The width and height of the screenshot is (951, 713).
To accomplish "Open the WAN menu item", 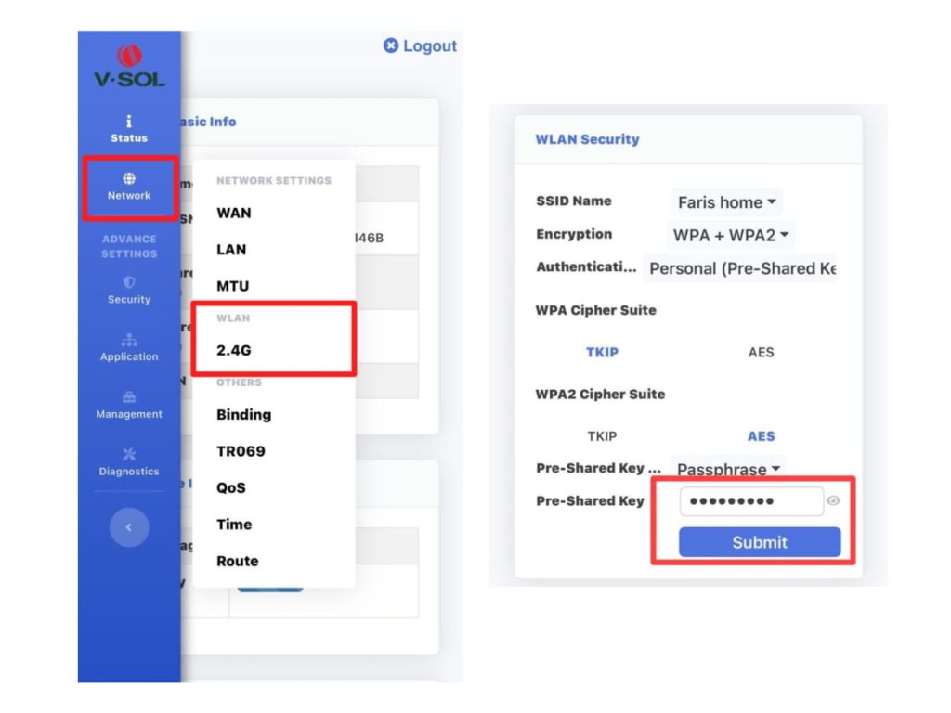I will [x=234, y=213].
